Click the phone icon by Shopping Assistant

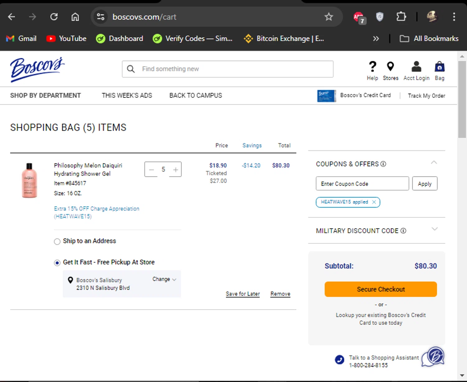340,360
